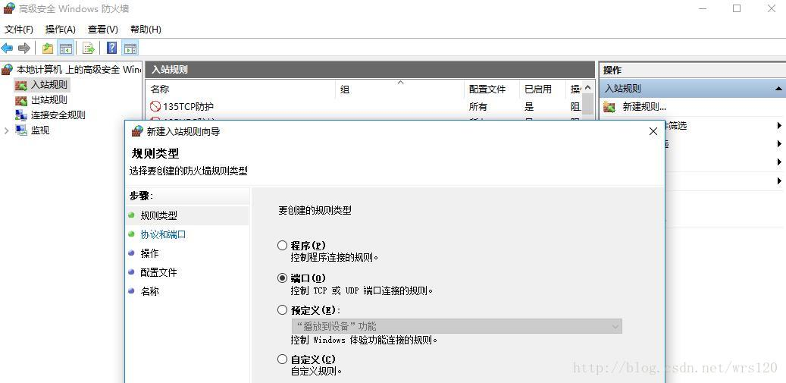Click the 出站规则 tree node icon
Image resolution: width=786 pixels, height=383 pixels.
point(21,100)
